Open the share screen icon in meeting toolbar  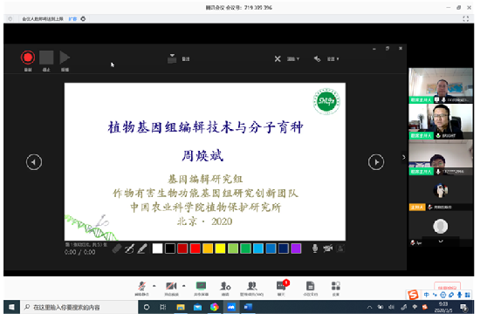point(201,289)
